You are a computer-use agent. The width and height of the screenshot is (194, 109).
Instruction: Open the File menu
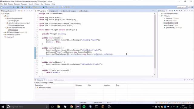pos(2,4)
